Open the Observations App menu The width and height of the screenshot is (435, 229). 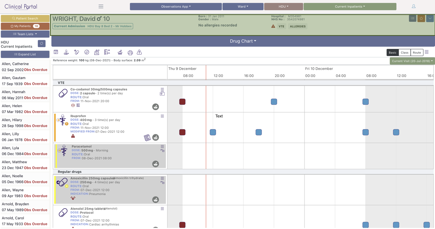pos(176,7)
